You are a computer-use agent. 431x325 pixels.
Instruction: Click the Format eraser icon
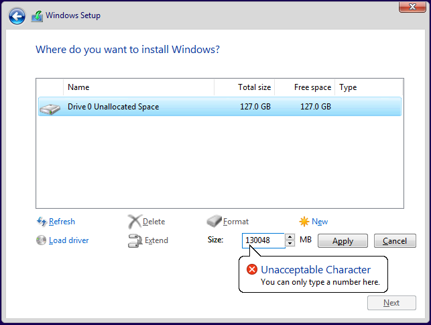pos(214,221)
